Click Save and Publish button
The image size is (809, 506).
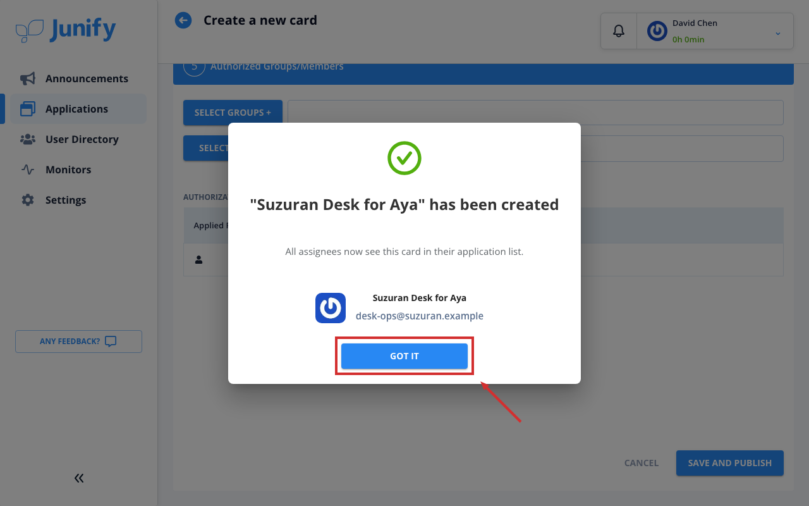pos(730,463)
